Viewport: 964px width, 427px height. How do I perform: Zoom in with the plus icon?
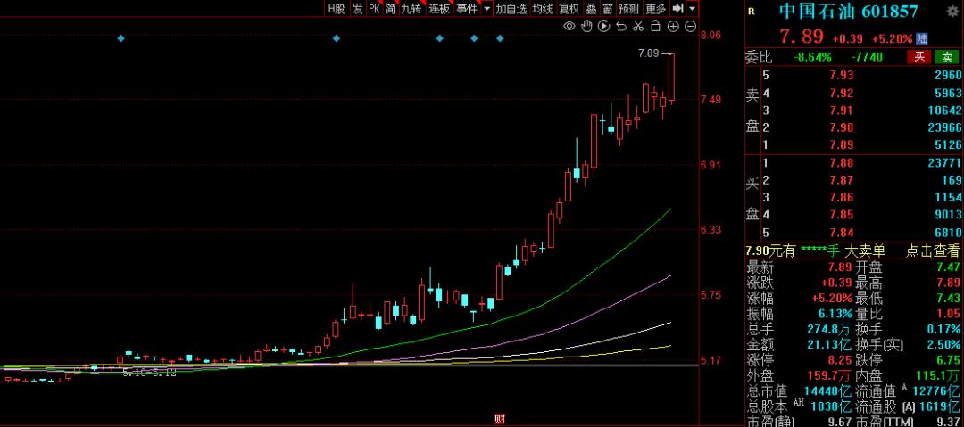672,27
